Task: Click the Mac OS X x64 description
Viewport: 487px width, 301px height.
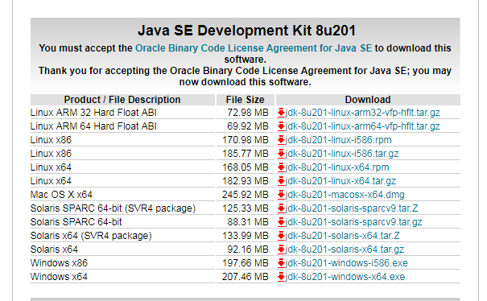Action: pos(61,195)
